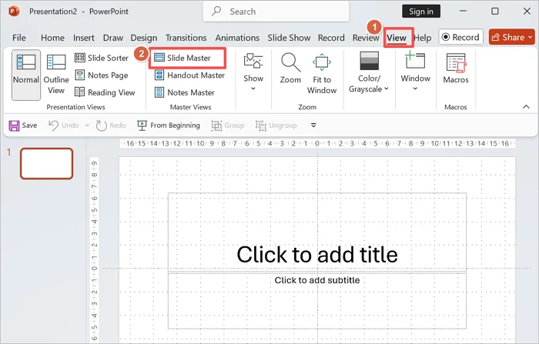Click Fit to Window
The image size is (539, 344).
pyautogui.click(x=322, y=74)
